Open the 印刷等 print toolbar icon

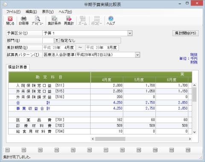click(x=24, y=21)
